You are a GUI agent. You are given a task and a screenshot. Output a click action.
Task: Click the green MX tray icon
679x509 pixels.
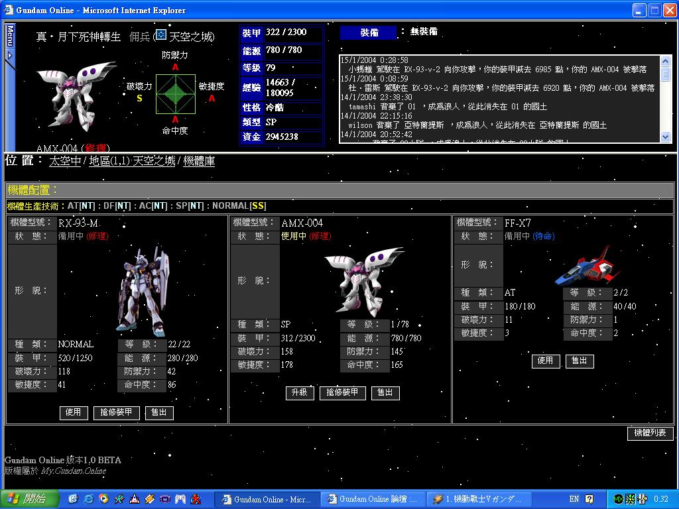(x=619, y=499)
